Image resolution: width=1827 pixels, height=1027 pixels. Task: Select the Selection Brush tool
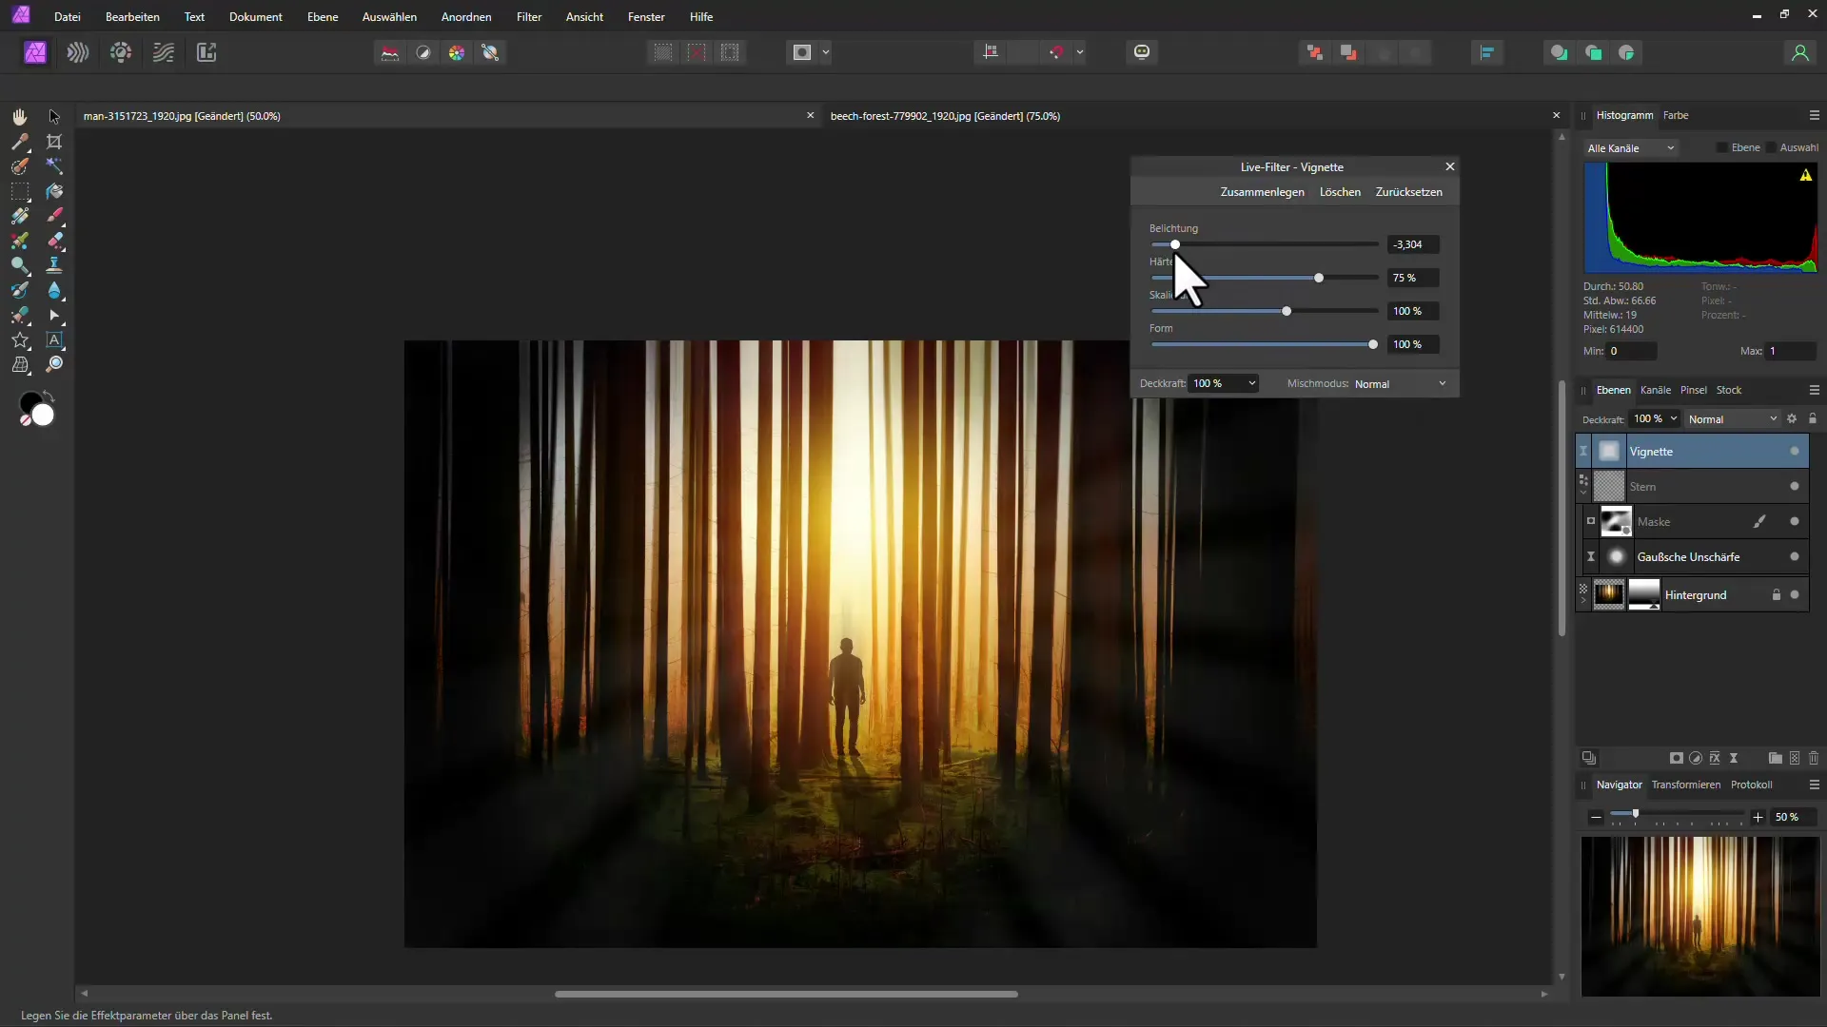[x=19, y=166]
